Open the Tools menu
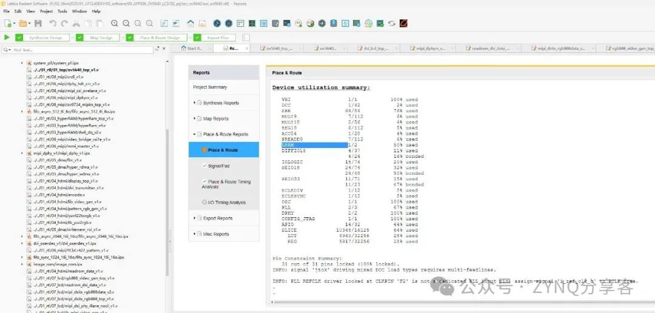This screenshot has width=655, height=313. tap(62, 12)
